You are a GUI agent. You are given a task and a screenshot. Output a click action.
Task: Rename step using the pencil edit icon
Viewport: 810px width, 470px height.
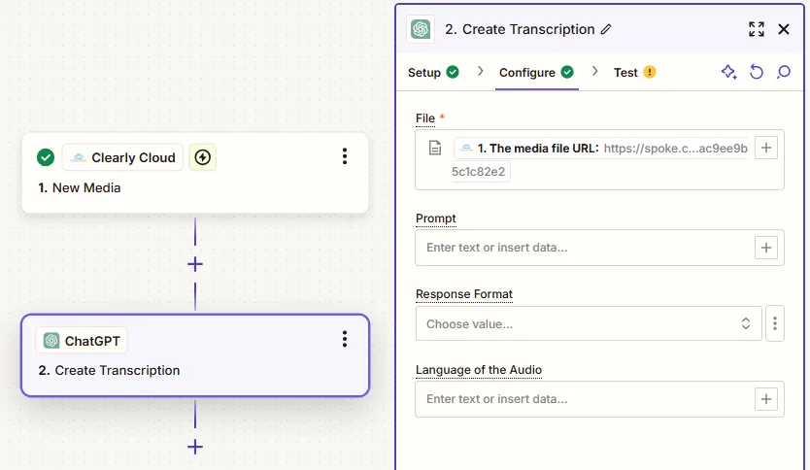[606, 29]
